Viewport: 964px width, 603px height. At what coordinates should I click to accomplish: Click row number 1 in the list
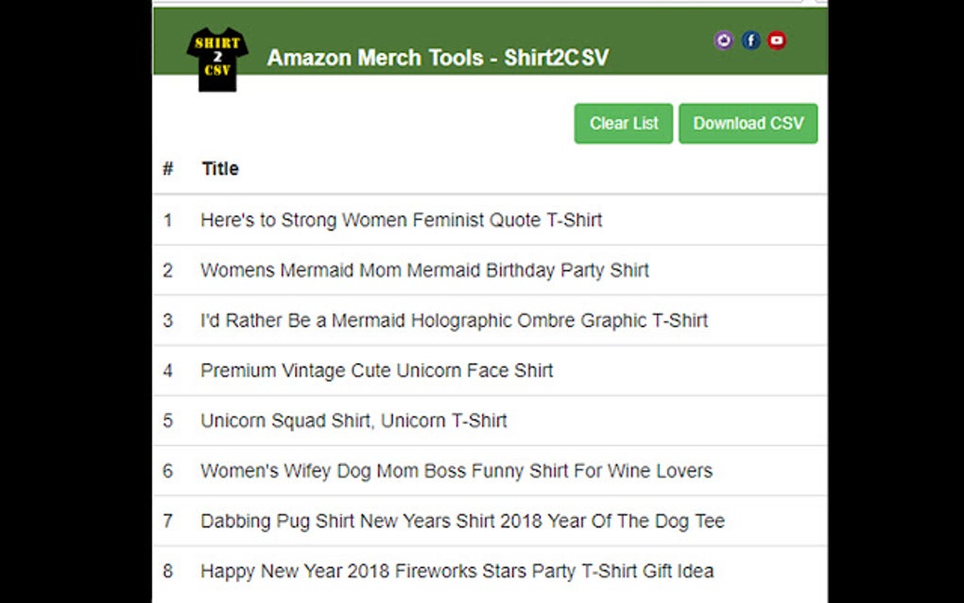click(x=168, y=220)
